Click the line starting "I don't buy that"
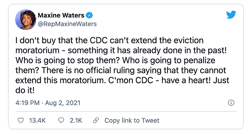The width and height of the screenshot is (248, 134). click(x=109, y=40)
